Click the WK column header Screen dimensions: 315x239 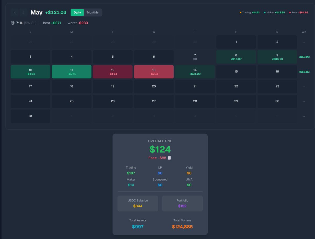304,32
